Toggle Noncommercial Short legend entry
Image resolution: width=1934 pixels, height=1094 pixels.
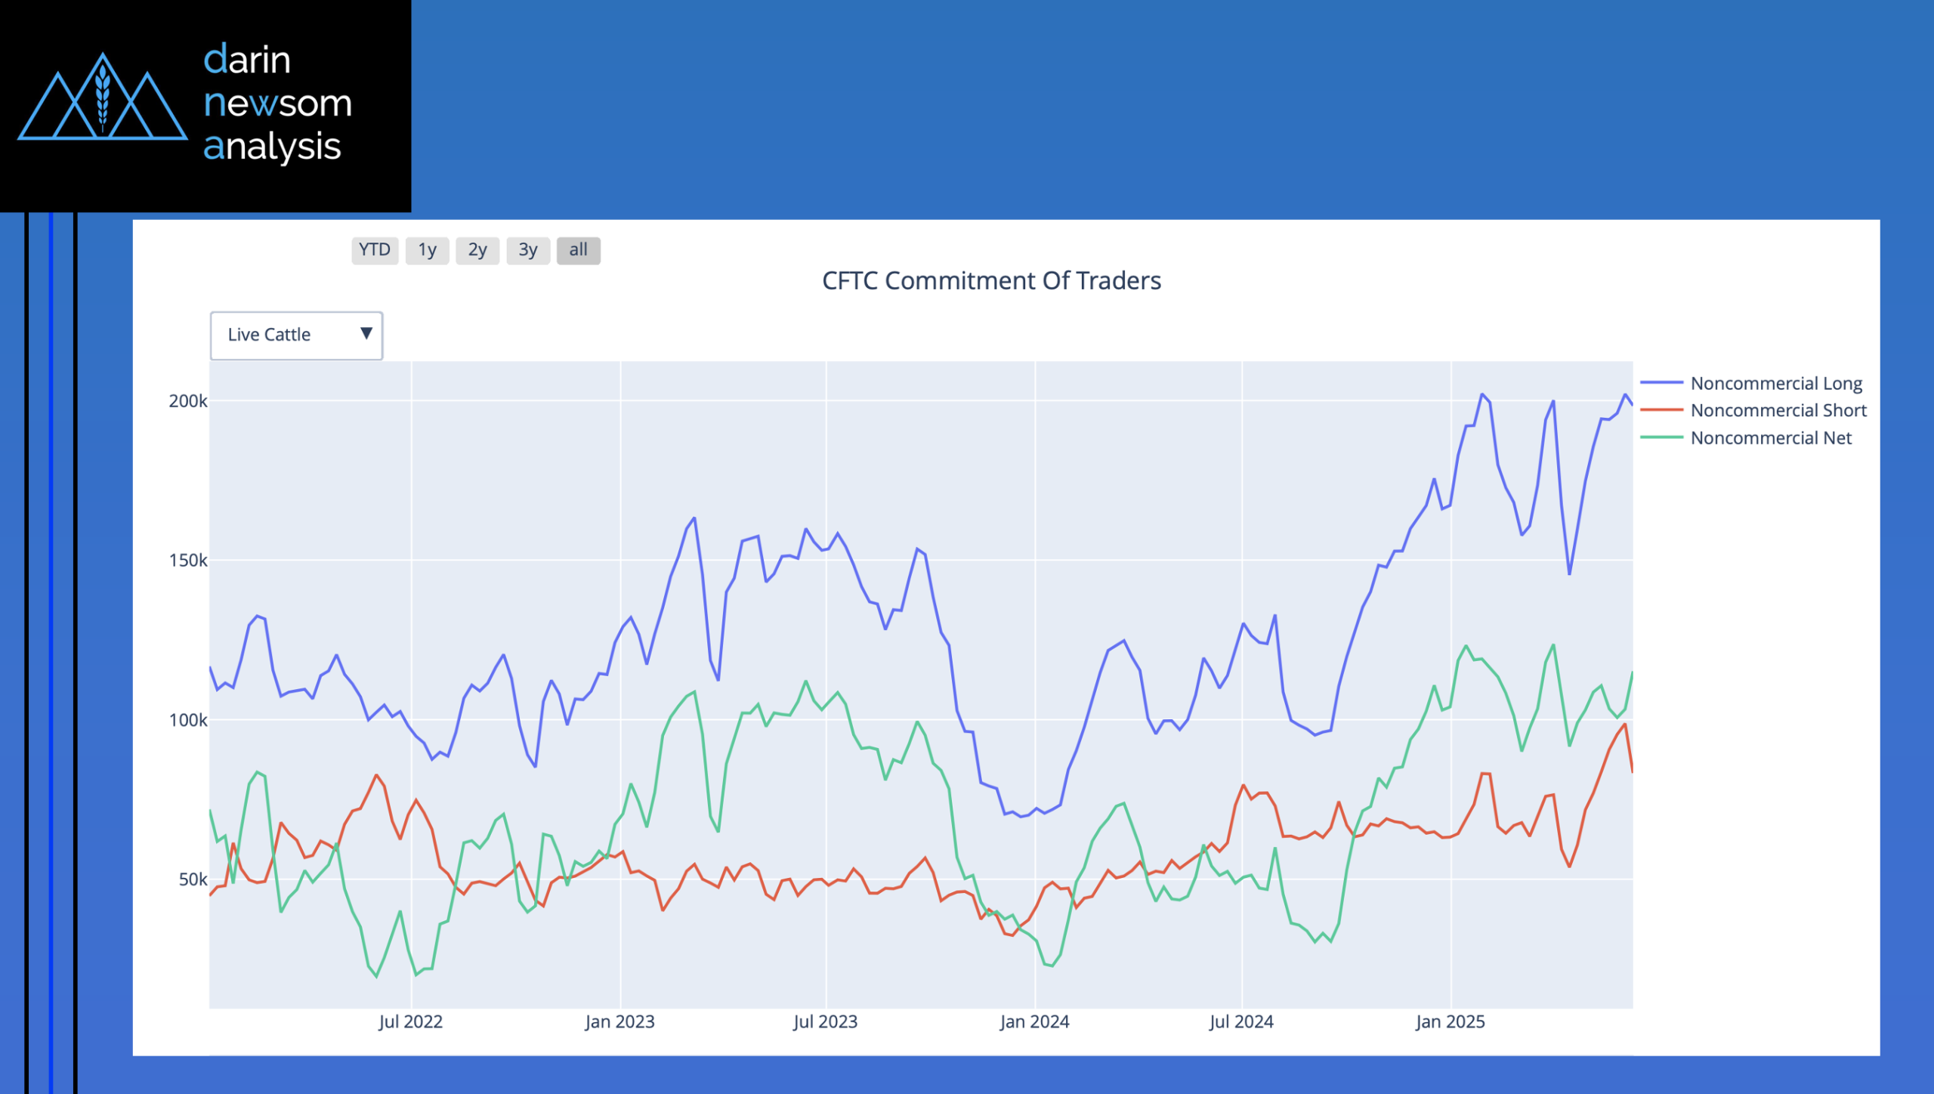pos(1778,411)
